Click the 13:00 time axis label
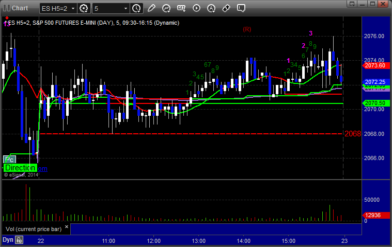The height and width of the screenshot is (247, 392). pyautogui.click(x=198, y=241)
